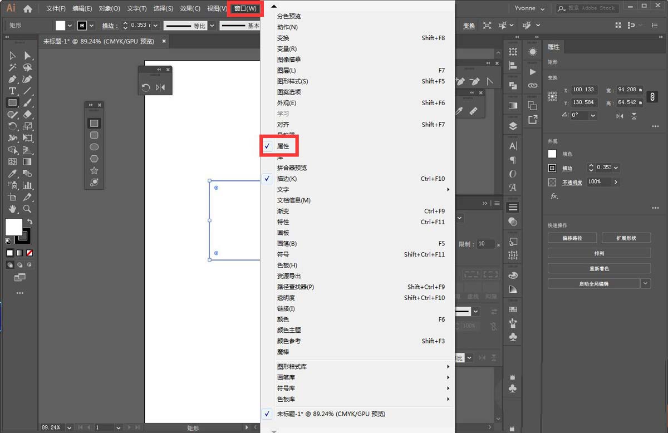This screenshot has width=668, height=433.
Task: Select 符号 from the Window menu
Action: pos(284,254)
